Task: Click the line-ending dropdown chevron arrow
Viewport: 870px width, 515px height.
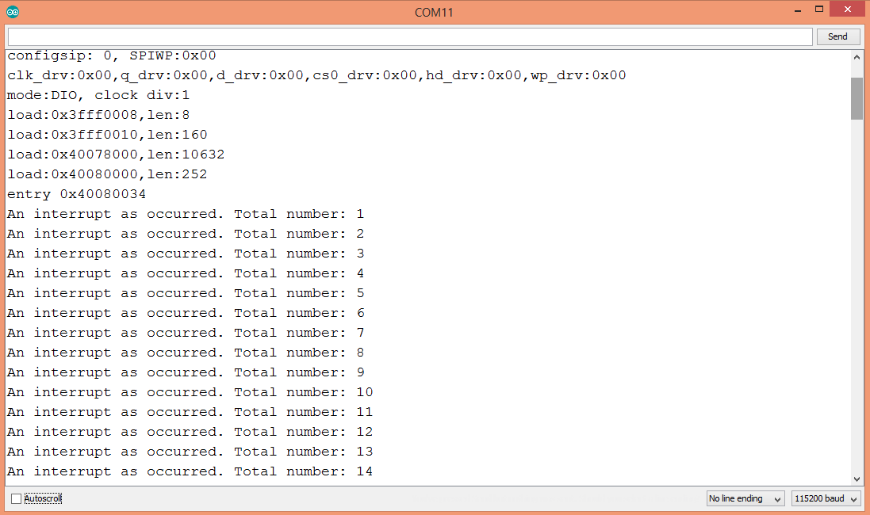Action: [x=777, y=498]
